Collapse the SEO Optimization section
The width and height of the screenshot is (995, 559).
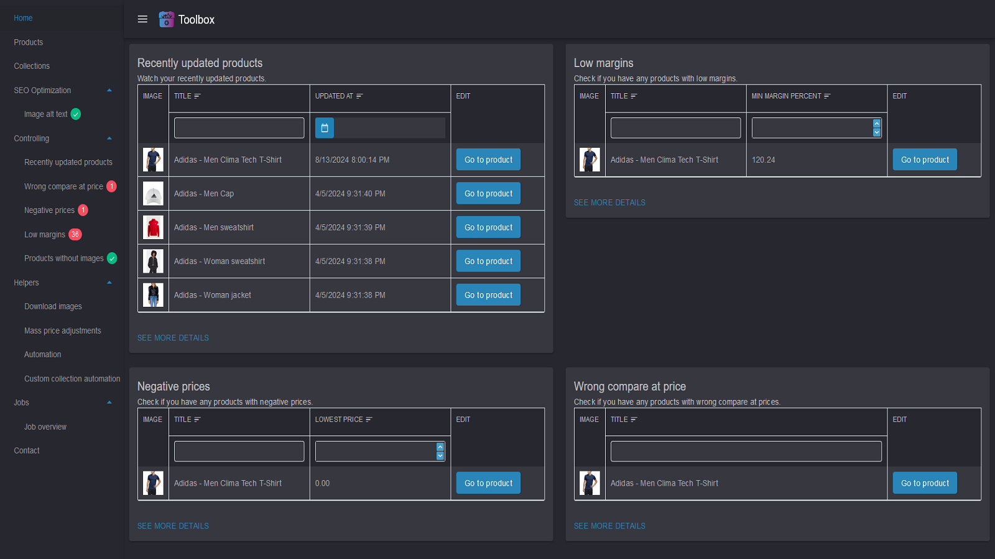click(109, 90)
